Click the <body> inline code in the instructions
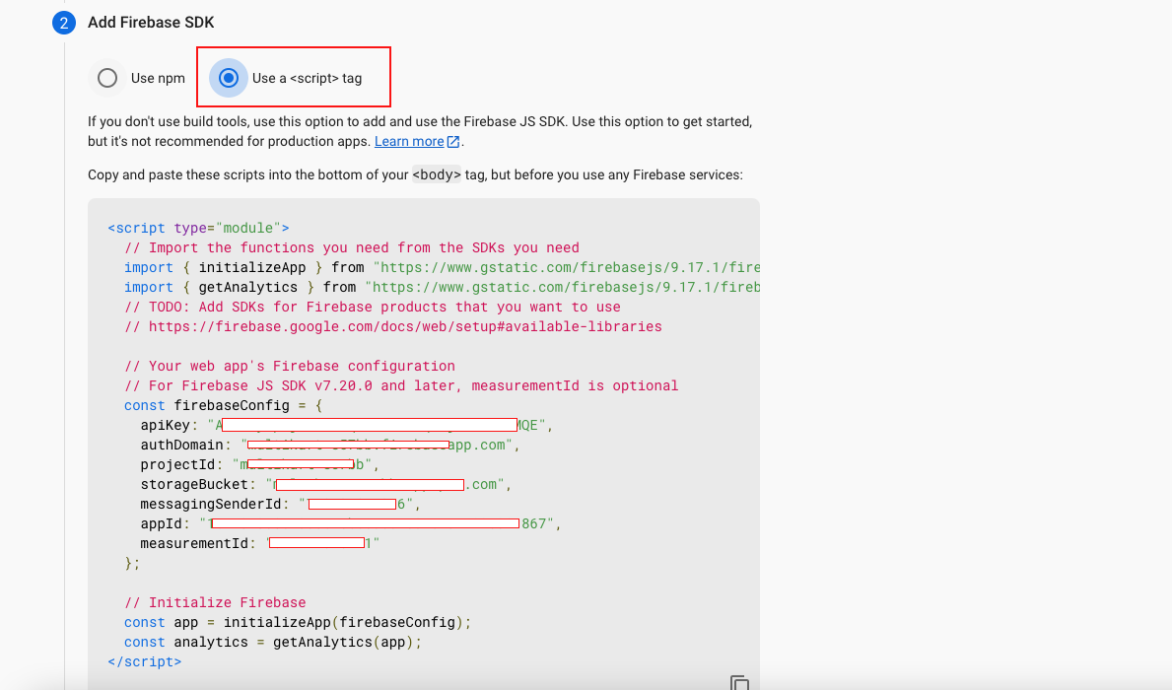 point(437,175)
